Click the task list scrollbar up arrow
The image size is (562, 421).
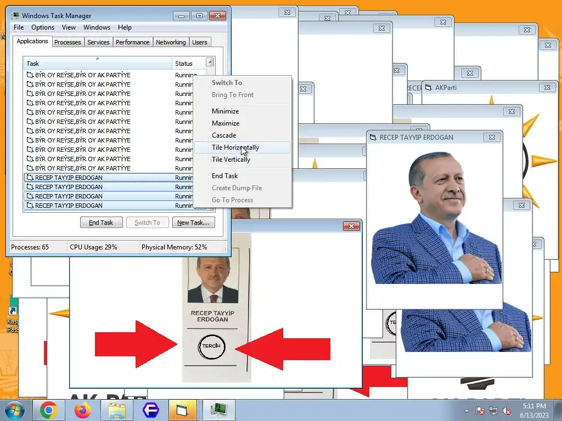210,62
